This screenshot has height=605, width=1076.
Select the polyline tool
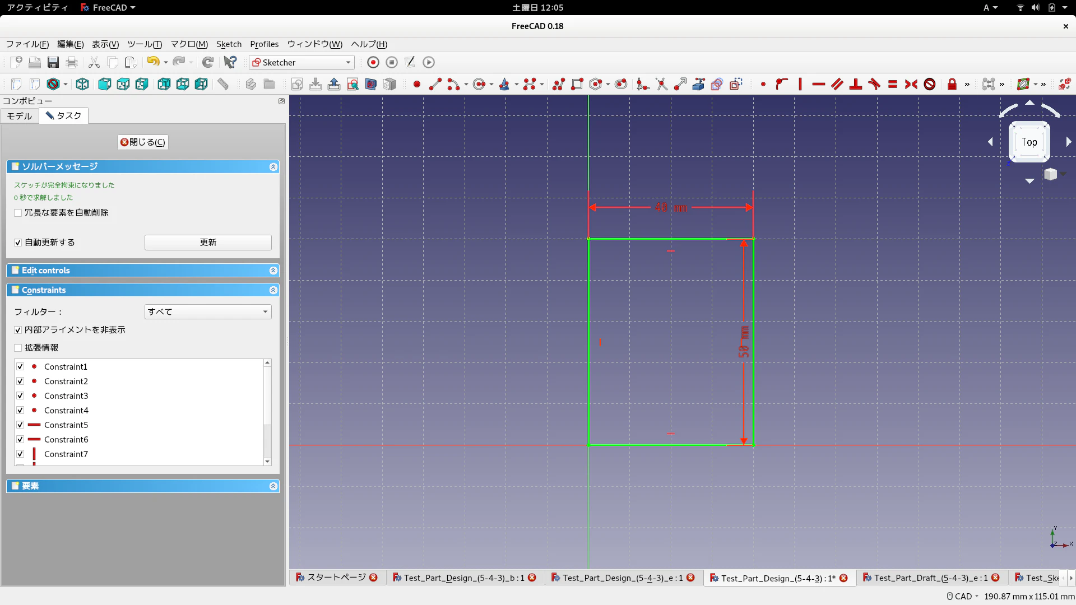tap(558, 84)
